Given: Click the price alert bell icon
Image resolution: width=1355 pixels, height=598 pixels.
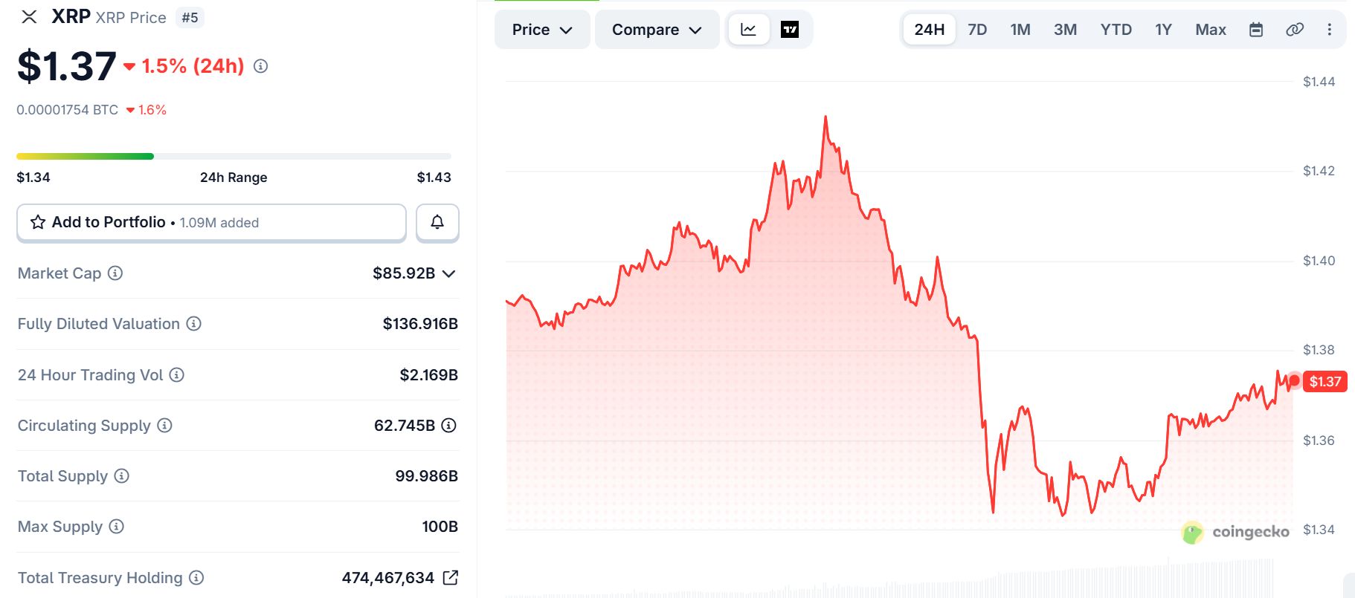Looking at the screenshot, I should pos(437,222).
